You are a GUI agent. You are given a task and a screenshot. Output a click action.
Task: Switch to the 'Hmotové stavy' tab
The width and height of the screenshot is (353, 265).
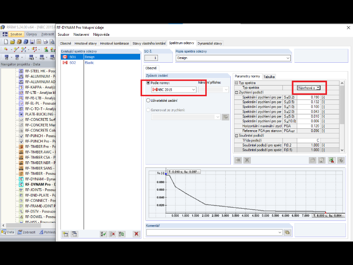(85, 44)
